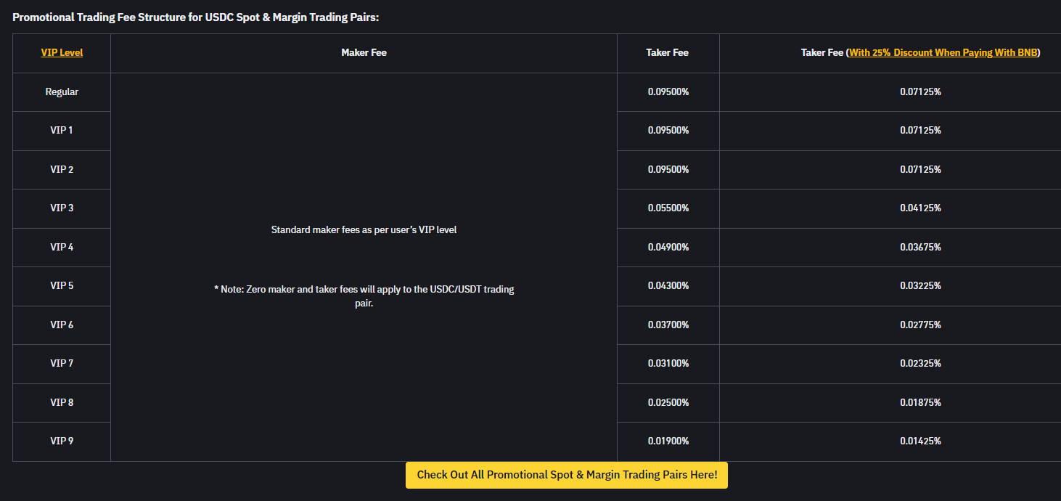This screenshot has width=1061, height=501.
Task: Select the VIP 1 row label
Action: pos(62,130)
